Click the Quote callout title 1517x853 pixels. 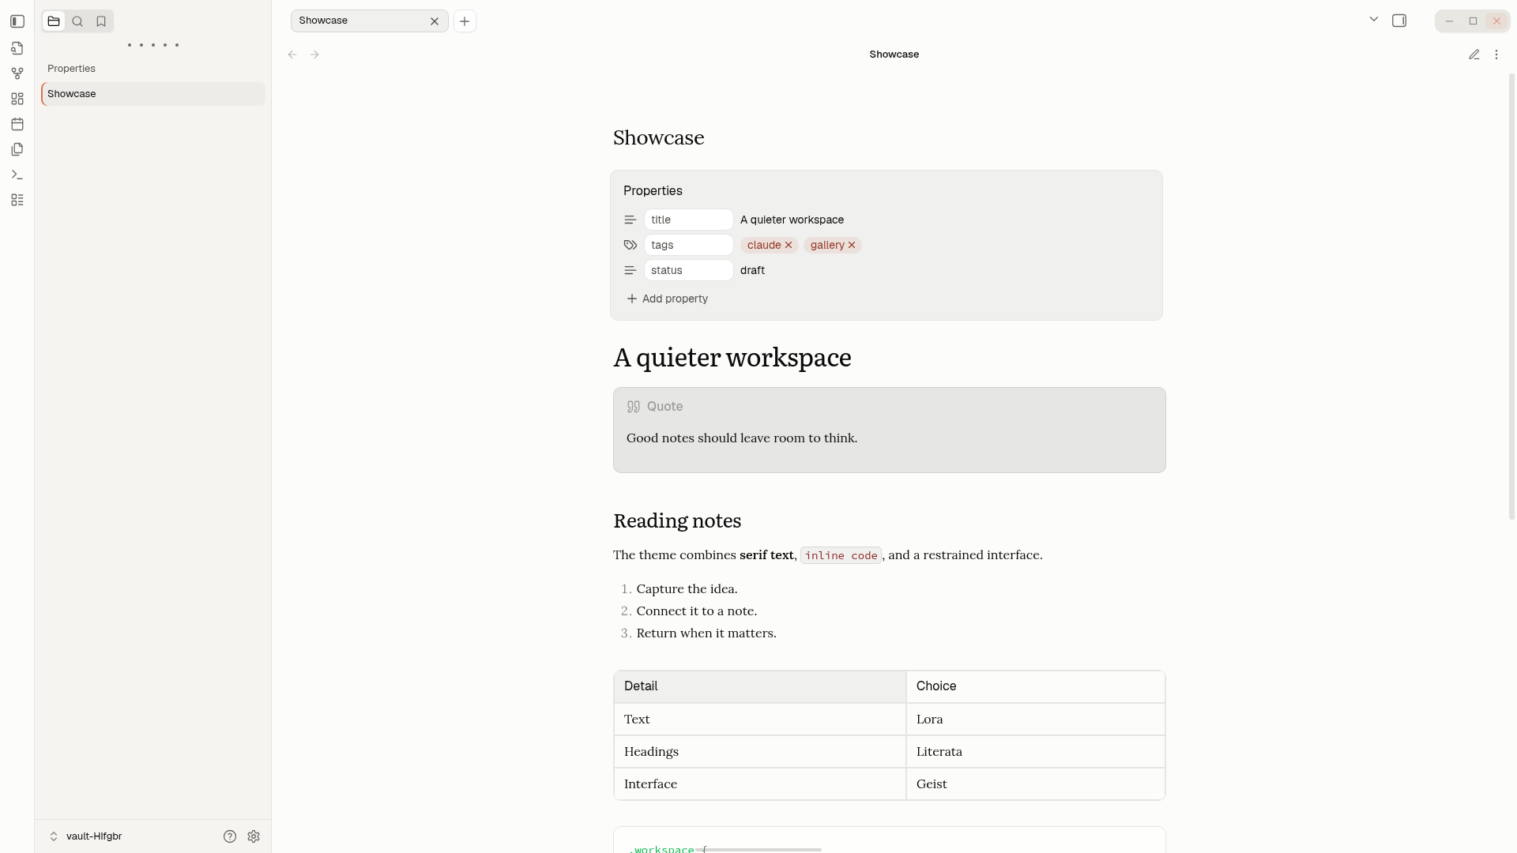coord(664,407)
